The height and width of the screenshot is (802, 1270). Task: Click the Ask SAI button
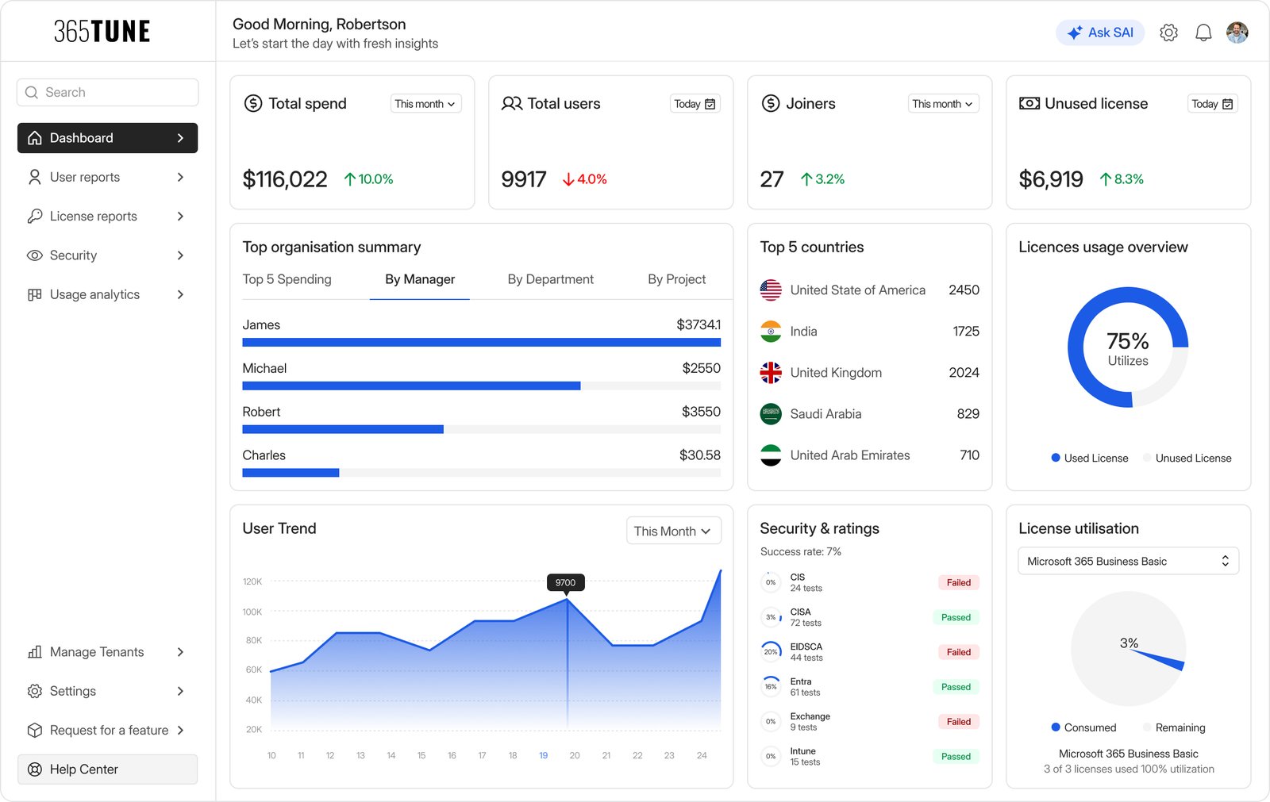(x=1099, y=33)
